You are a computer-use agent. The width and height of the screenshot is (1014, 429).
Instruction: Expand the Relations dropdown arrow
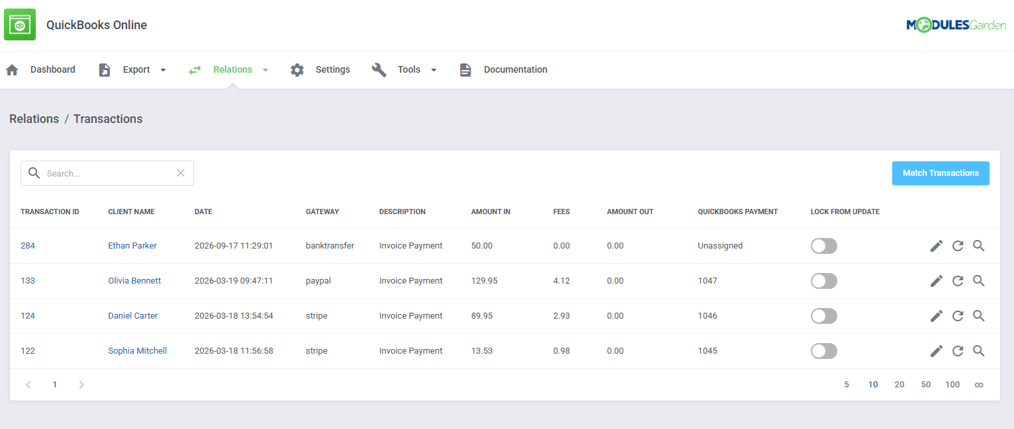coord(265,70)
